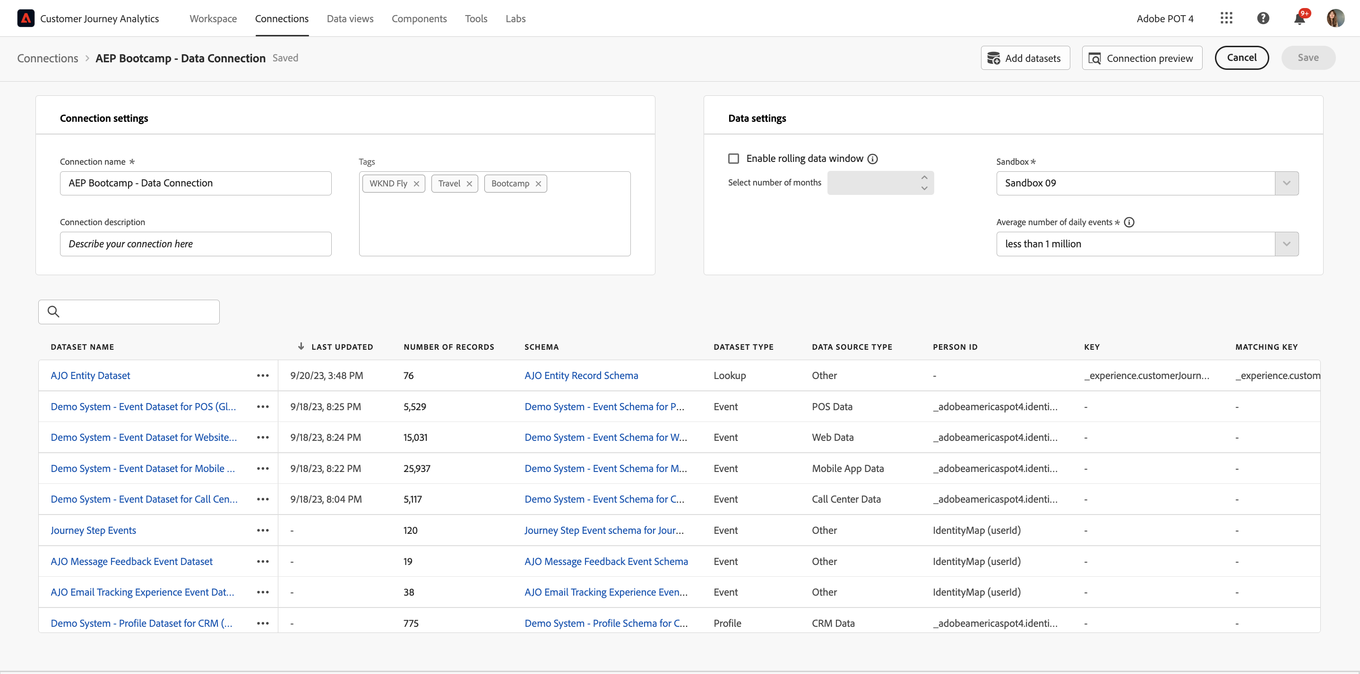
Task: Open more options for AJO Email Tracking dataset
Action: click(263, 592)
